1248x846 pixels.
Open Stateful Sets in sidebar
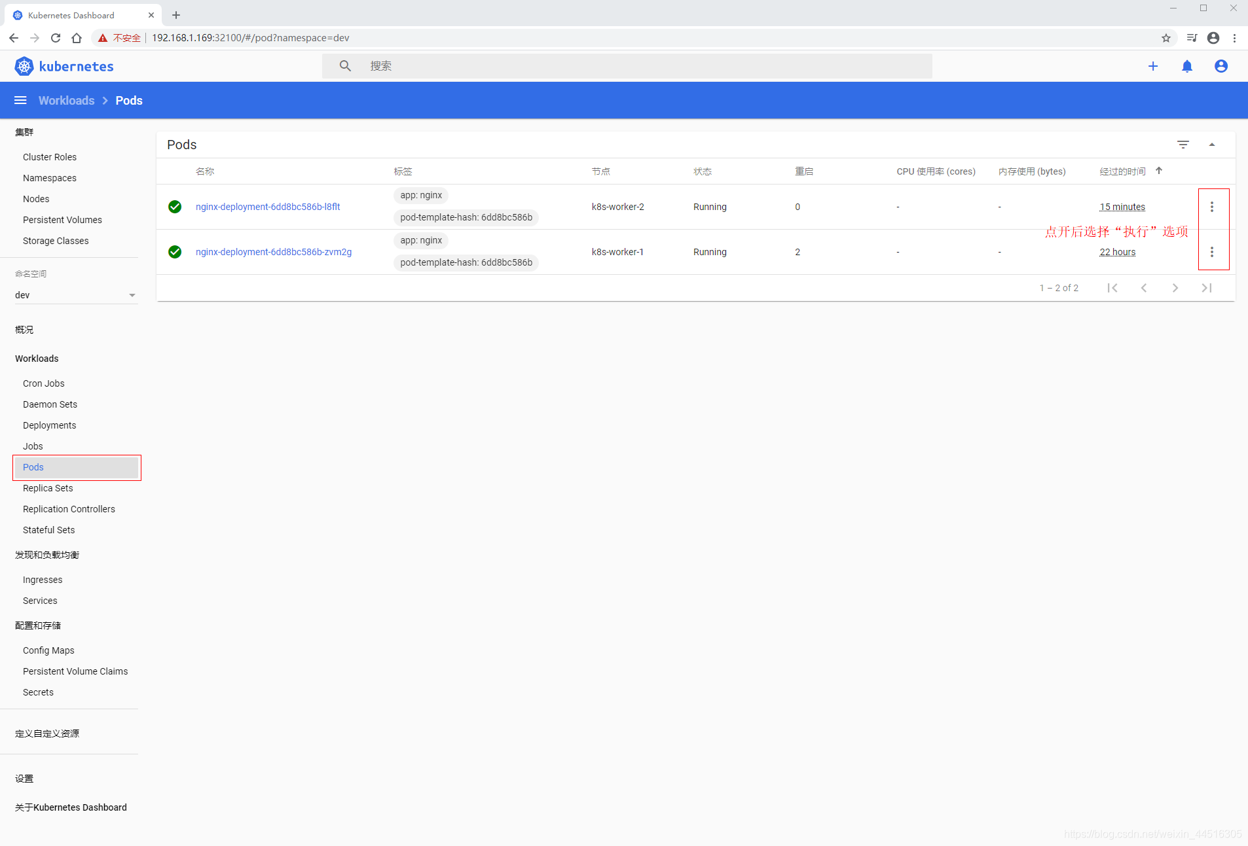(x=49, y=530)
